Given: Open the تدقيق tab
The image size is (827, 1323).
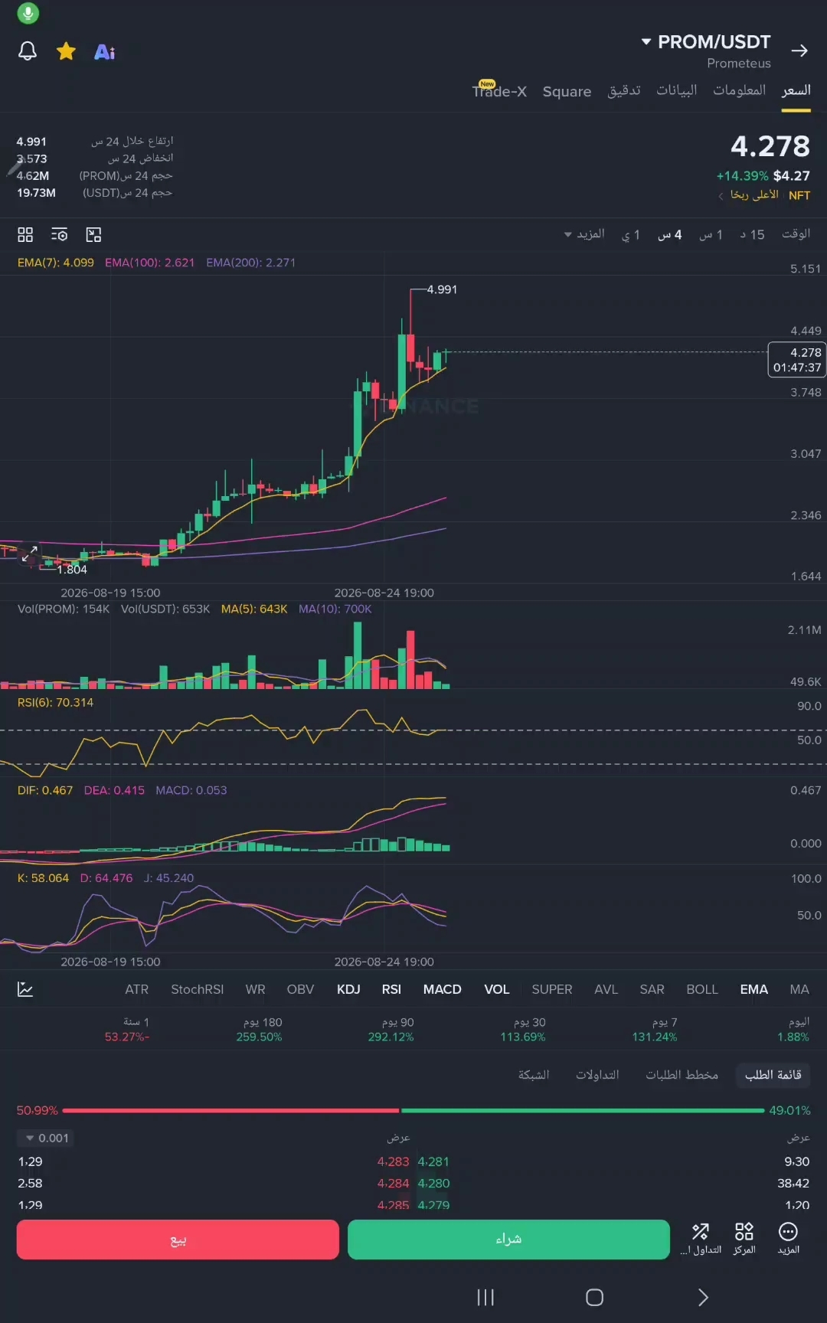Looking at the screenshot, I should click(624, 90).
